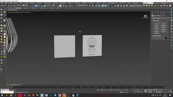Toggle the 3D Snaps button
The height and width of the screenshot is (97, 173).
(x=64, y=6)
